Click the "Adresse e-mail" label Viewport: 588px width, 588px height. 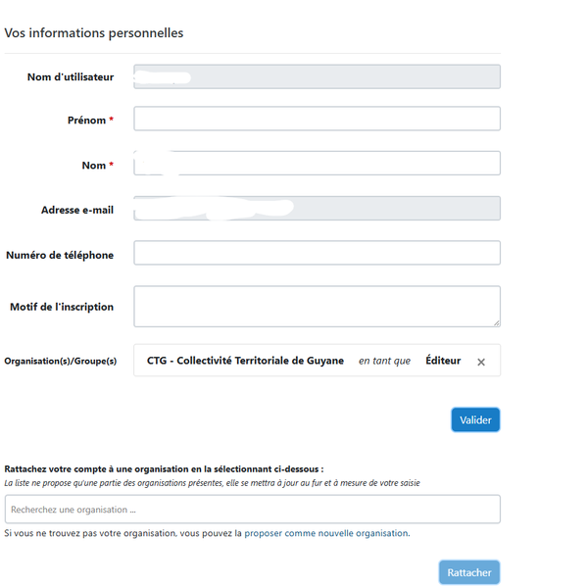tap(77, 210)
